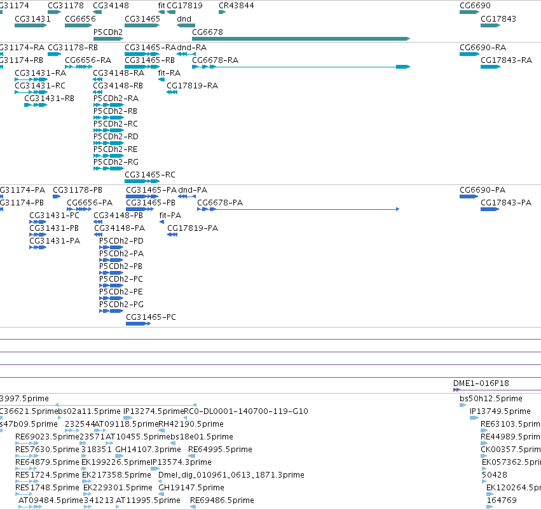The image size is (541, 510).
Task: Click the CG6678 gene label
Action: (x=207, y=32)
